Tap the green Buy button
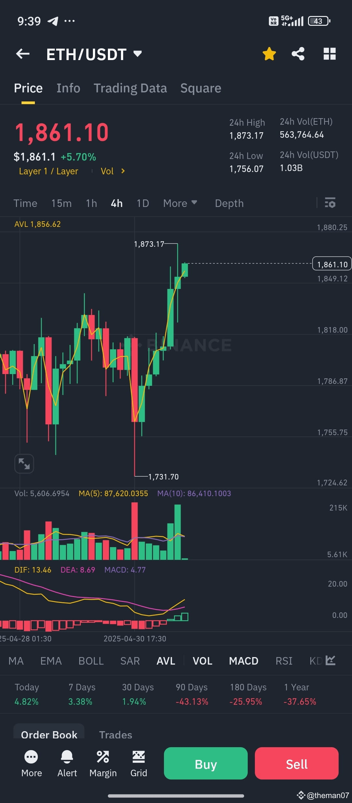Screen dimensions: 352x803 coord(205,764)
